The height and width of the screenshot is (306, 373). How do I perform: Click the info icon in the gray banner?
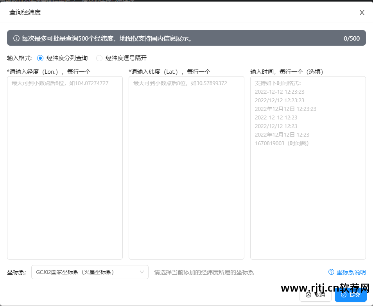pos(16,38)
